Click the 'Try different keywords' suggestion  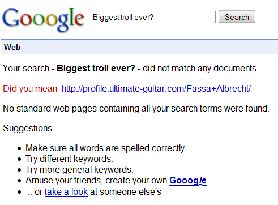pos(69,159)
